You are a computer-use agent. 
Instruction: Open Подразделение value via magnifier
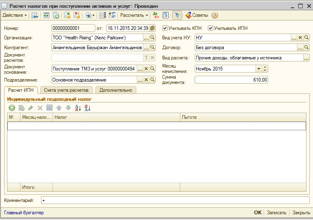coord(152,80)
